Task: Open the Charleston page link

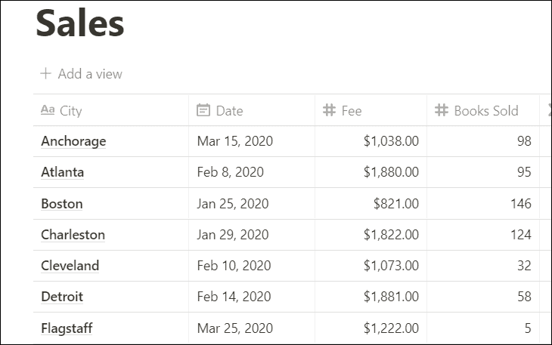Action: click(x=73, y=235)
